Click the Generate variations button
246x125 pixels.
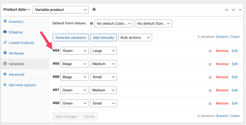click(71, 37)
